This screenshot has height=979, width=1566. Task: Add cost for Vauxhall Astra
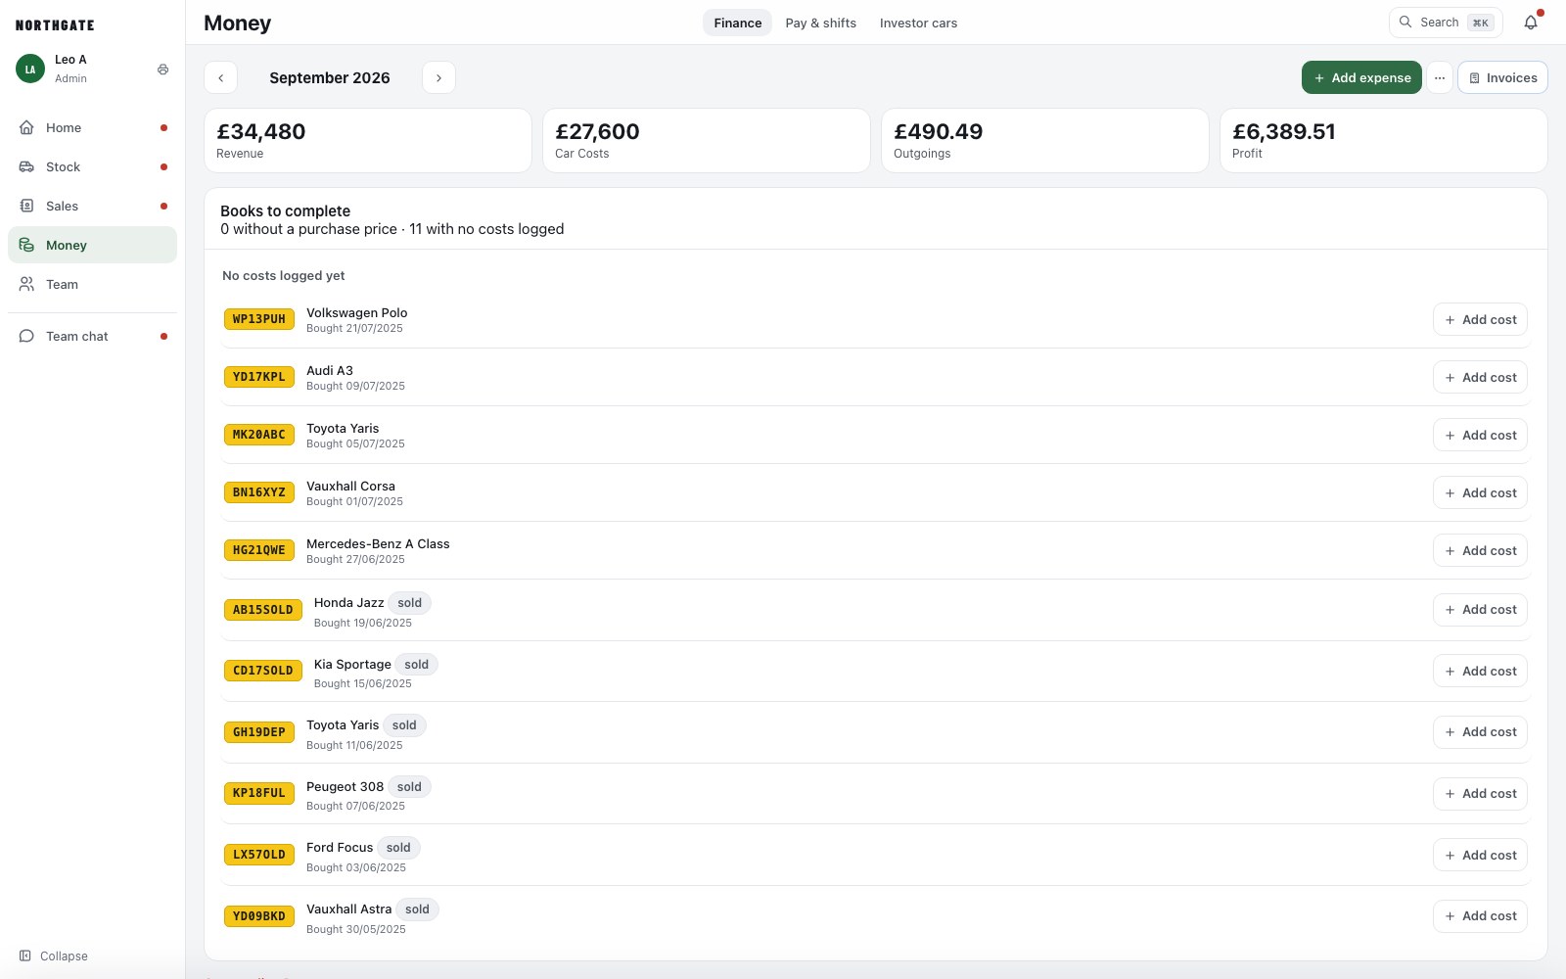[1480, 915]
